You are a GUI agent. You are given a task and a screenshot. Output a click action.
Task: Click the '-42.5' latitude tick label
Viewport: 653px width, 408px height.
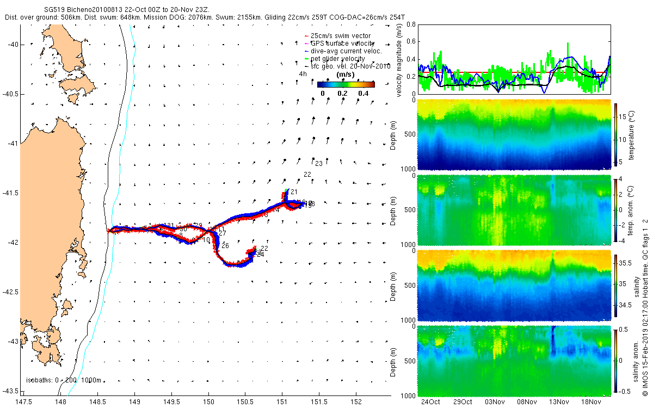(11, 292)
